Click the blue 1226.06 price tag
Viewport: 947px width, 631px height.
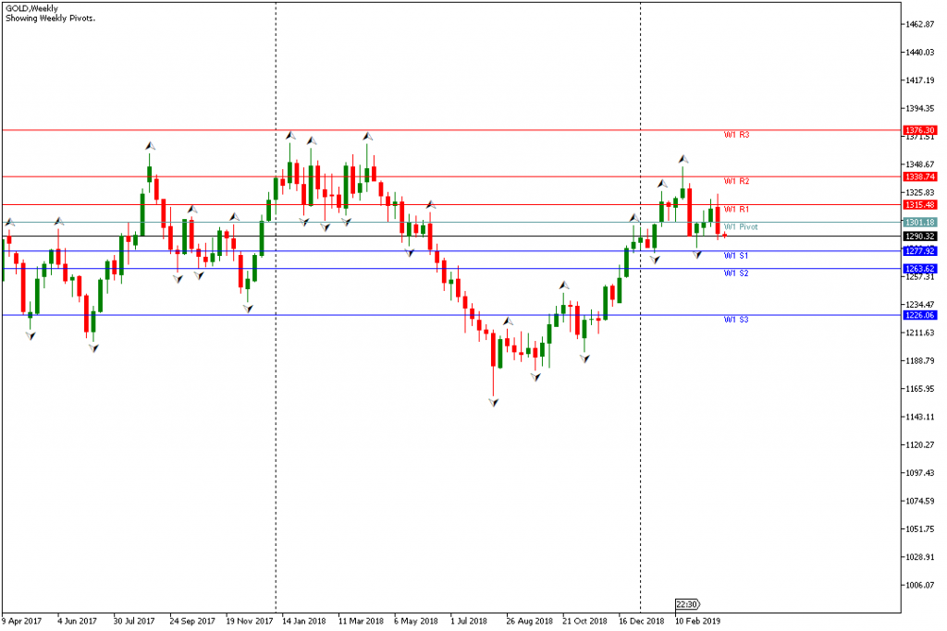[921, 315]
